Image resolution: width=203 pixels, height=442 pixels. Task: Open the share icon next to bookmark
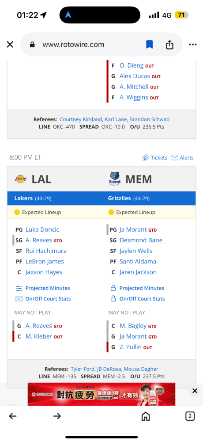tap(169, 45)
